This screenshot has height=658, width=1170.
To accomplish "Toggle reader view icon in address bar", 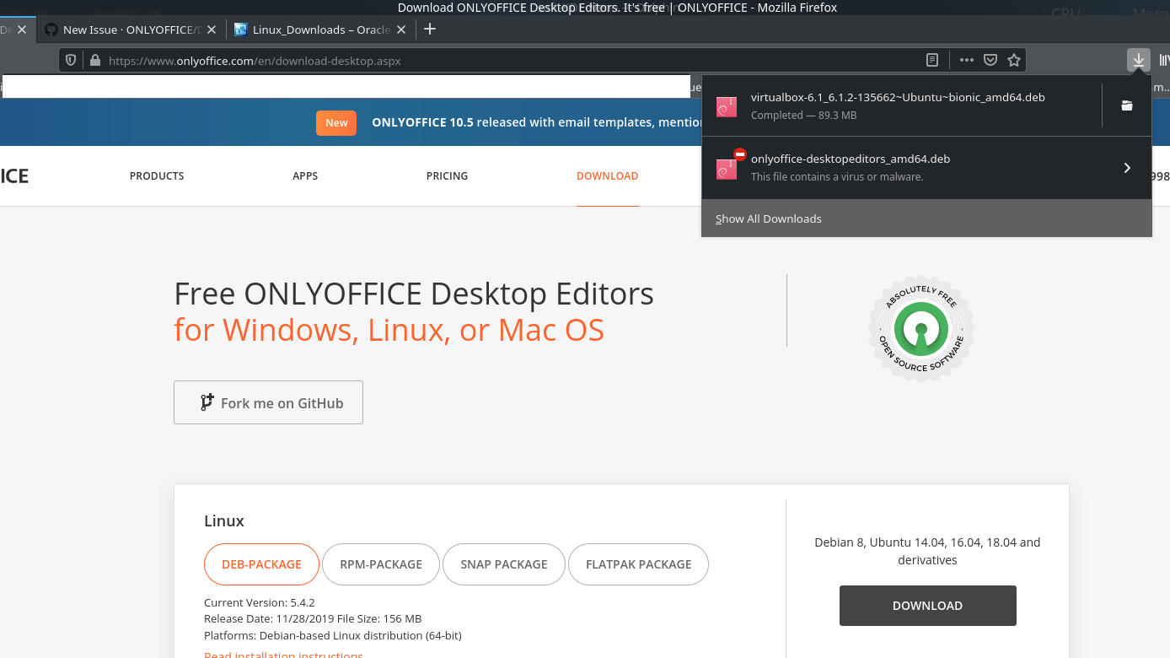I will coord(932,60).
